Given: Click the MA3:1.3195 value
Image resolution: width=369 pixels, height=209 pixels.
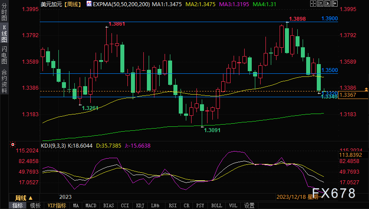Looking at the screenshot, I should (234, 4).
